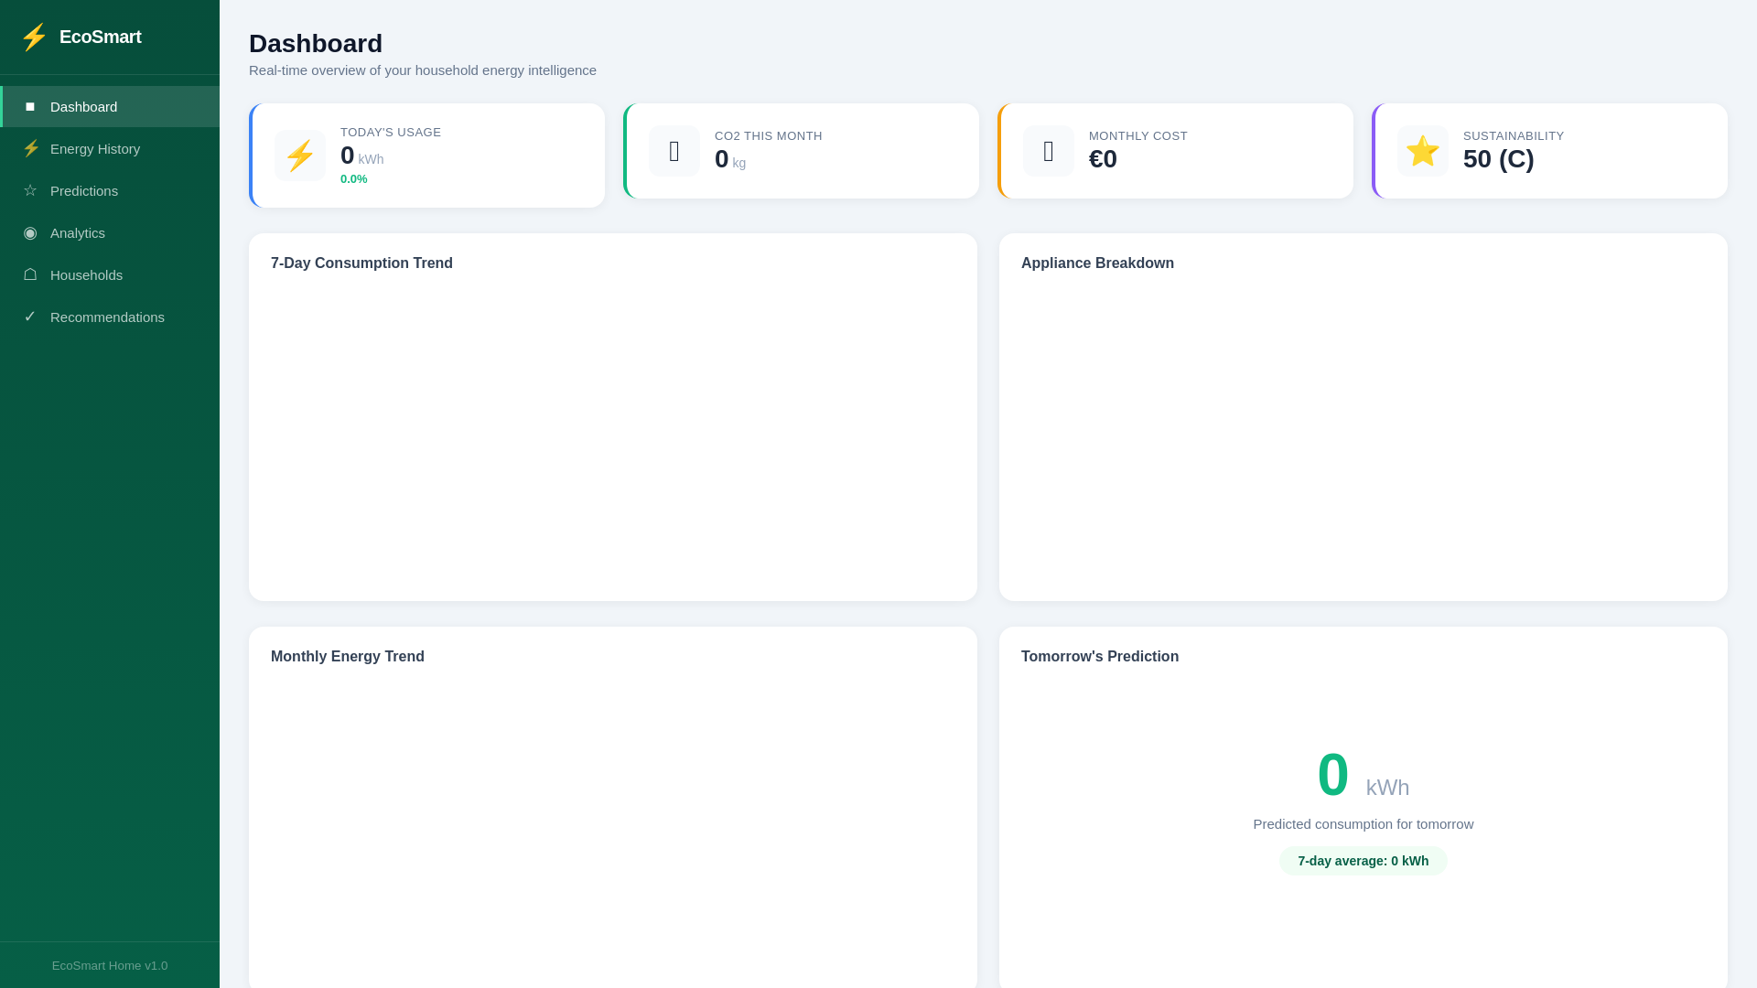Click the Recommendations checkmark icon
Screen dimensions: 1757x988
click(x=30, y=317)
